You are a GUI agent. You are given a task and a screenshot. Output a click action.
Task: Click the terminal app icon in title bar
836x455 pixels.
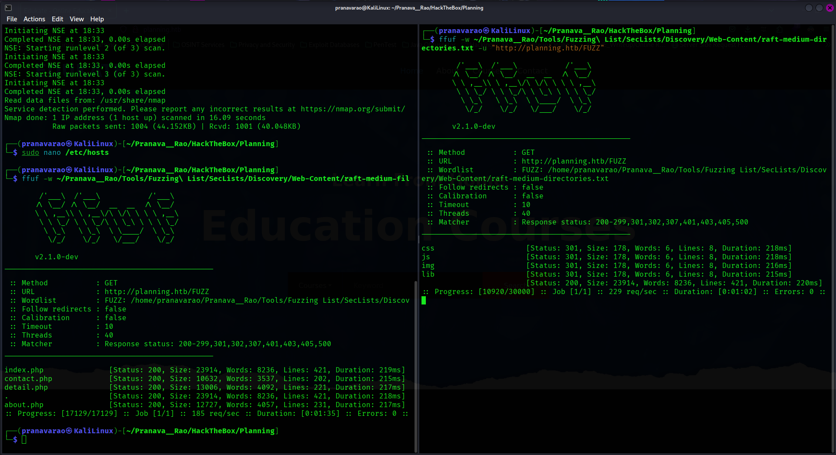pyautogui.click(x=8, y=8)
